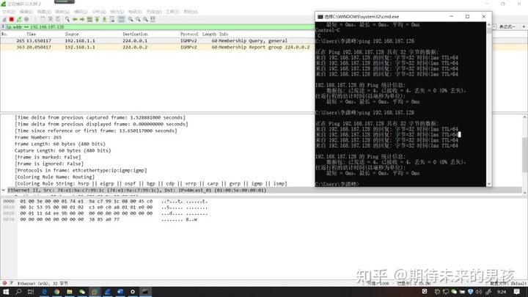The height and width of the screenshot is (297, 528).
Task: Open File Explorer from taskbar
Action: tap(70, 292)
